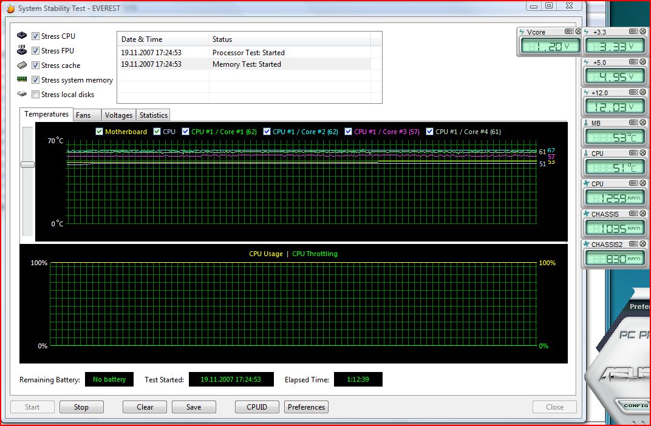Disable Stress system memory checkbox
The width and height of the screenshot is (651, 426).
[35, 79]
